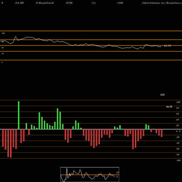Click the 'SI & MR' header text
Screen dimensions: 182x182
click(19, 3)
